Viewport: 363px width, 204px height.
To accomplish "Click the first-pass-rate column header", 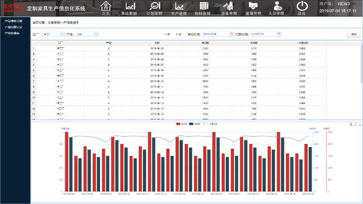I will pyautogui.click(x=302, y=43).
